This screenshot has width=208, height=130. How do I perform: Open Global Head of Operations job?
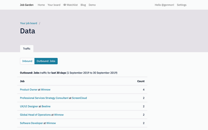[x=35, y=115]
